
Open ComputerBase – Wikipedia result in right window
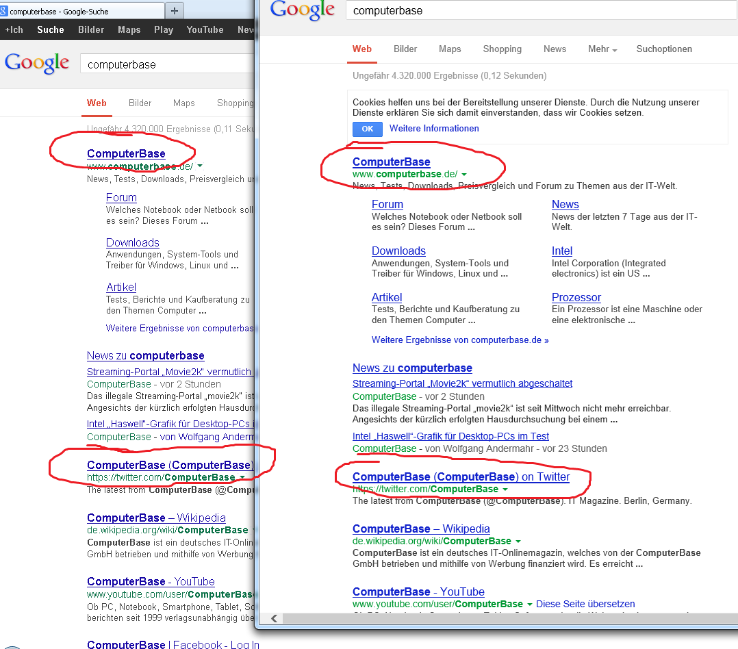[x=421, y=529]
